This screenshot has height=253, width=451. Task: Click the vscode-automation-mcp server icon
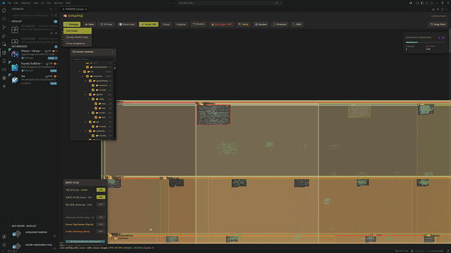(x=16, y=246)
